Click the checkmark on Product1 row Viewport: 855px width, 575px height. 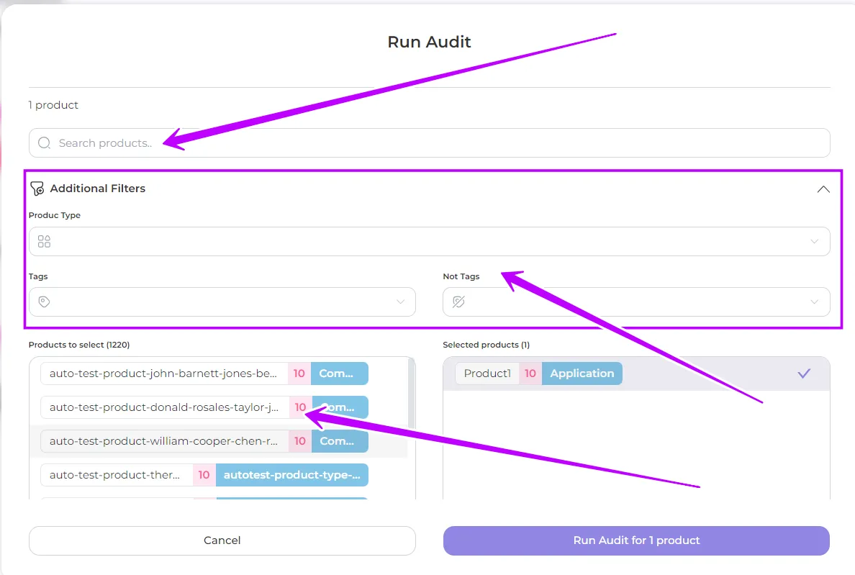point(804,373)
